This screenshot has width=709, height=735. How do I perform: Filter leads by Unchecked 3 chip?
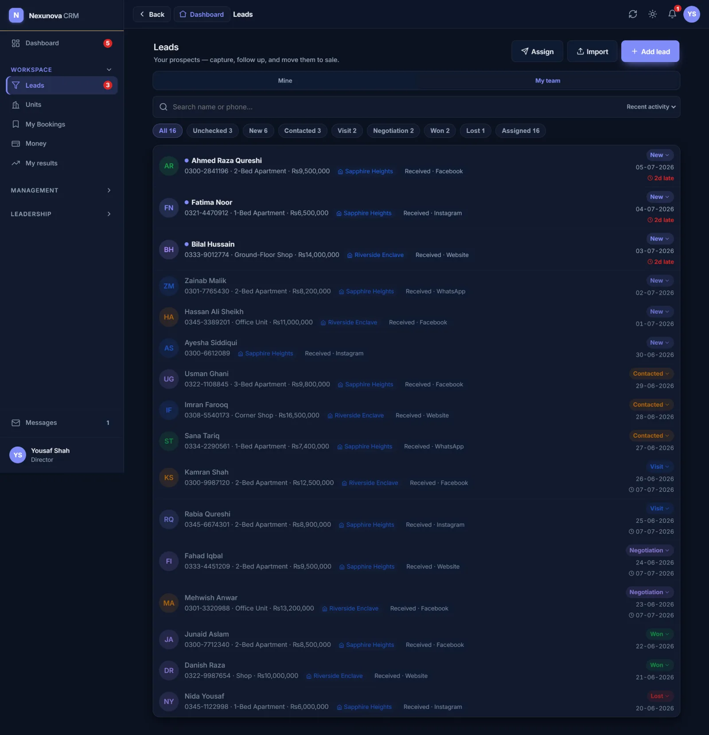click(x=213, y=131)
